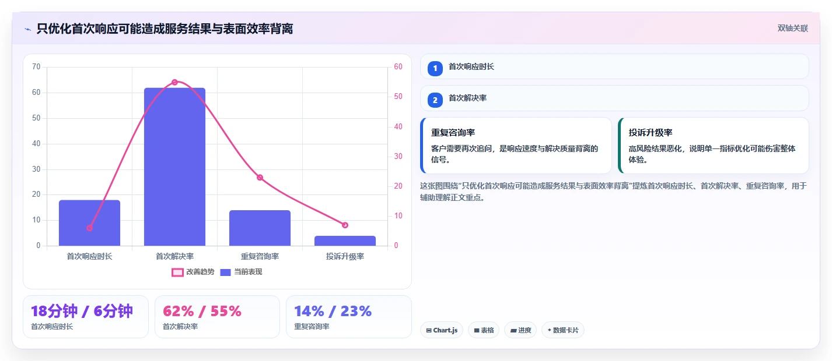The width and height of the screenshot is (832, 361).
Task: Select list item 2 首次解决率
Action: pos(614,98)
